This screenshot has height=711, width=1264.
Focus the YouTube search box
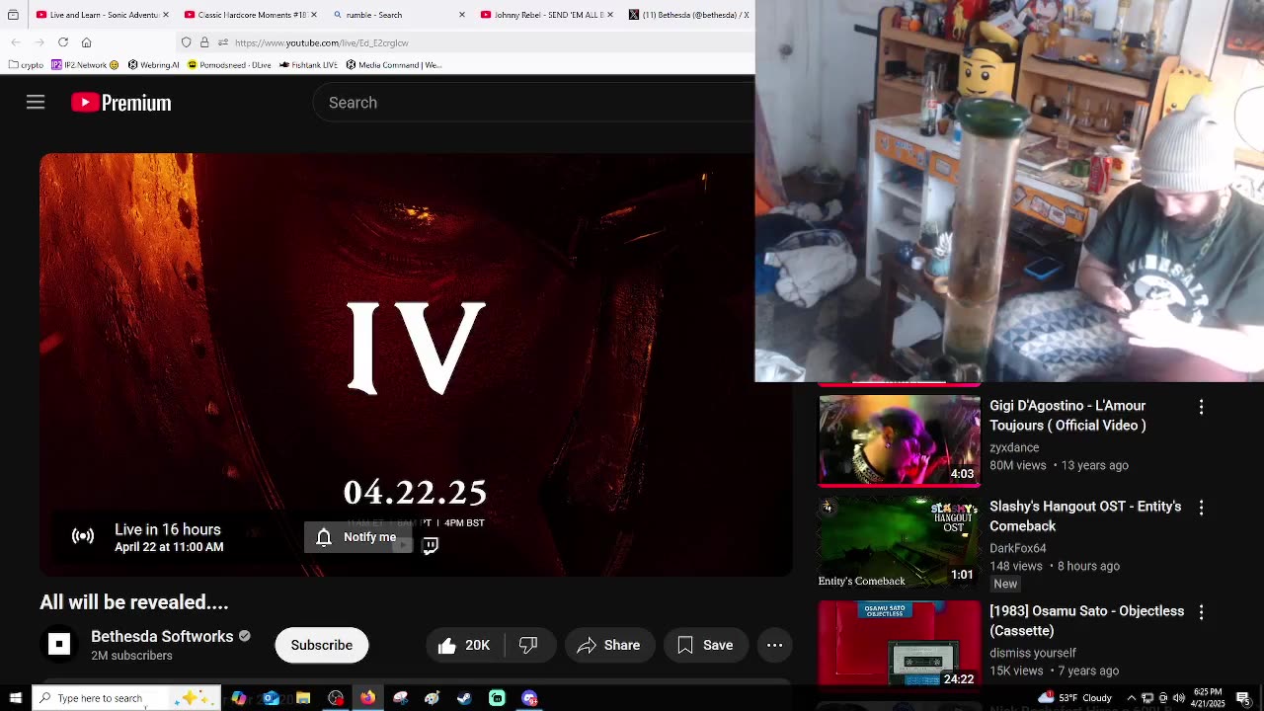(533, 103)
